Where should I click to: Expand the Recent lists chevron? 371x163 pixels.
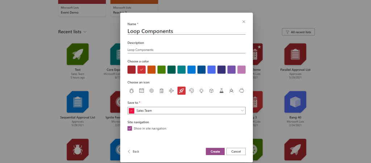tap(85, 32)
